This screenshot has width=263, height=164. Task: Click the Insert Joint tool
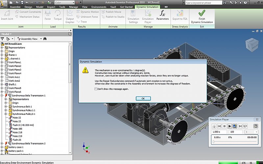[x=7, y=15]
